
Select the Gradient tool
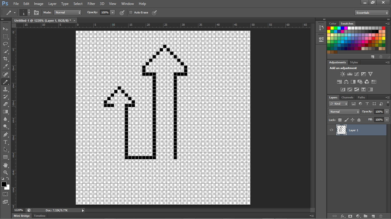pyautogui.click(x=5, y=111)
